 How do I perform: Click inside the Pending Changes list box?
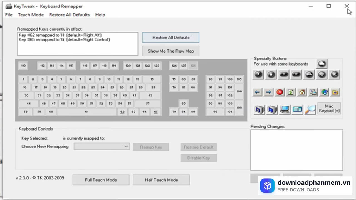(296, 150)
